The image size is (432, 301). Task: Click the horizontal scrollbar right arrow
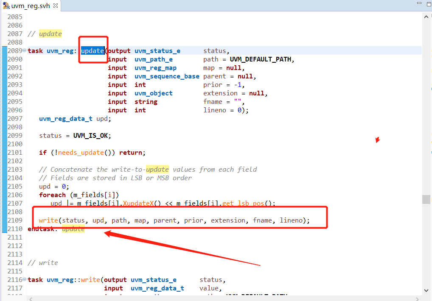coord(417,299)
